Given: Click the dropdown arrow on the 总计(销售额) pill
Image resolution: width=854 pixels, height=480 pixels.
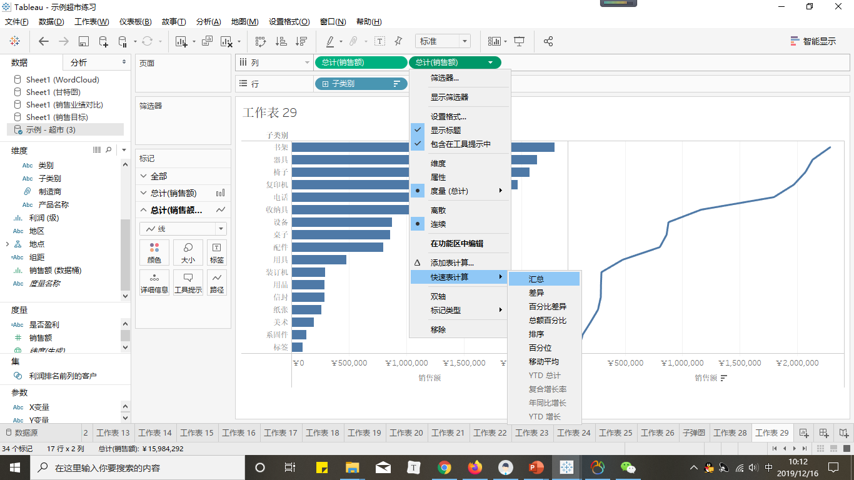Looking at the screenshot, I should click(491, 62).
